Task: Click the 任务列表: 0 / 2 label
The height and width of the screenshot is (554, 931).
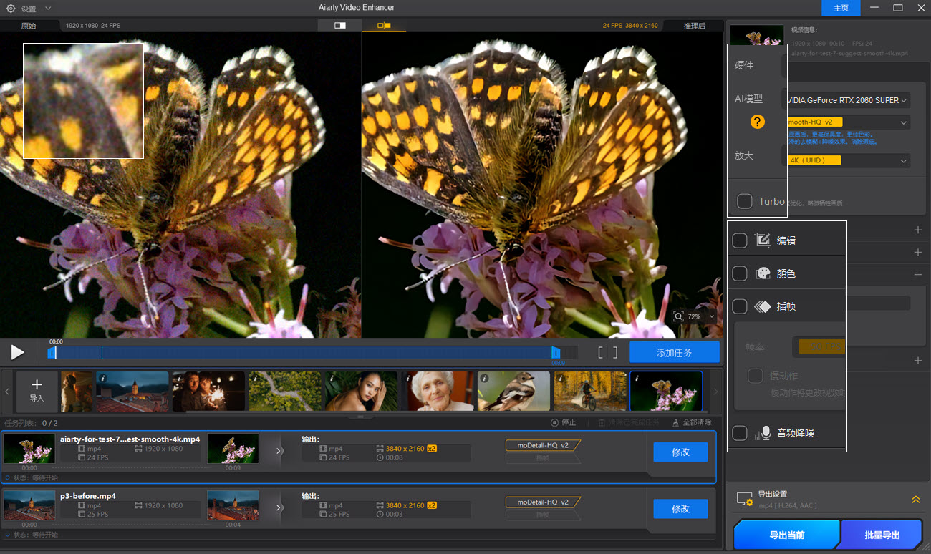Action: pos(32,422)
